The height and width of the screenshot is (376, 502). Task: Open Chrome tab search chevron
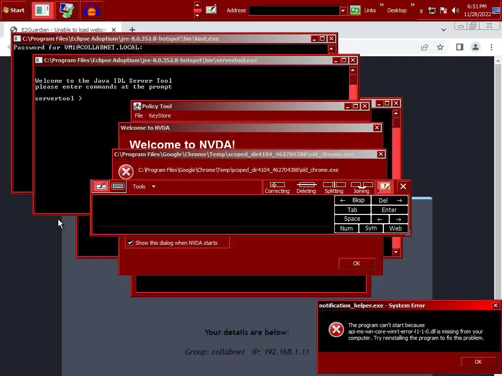(443, 29)
